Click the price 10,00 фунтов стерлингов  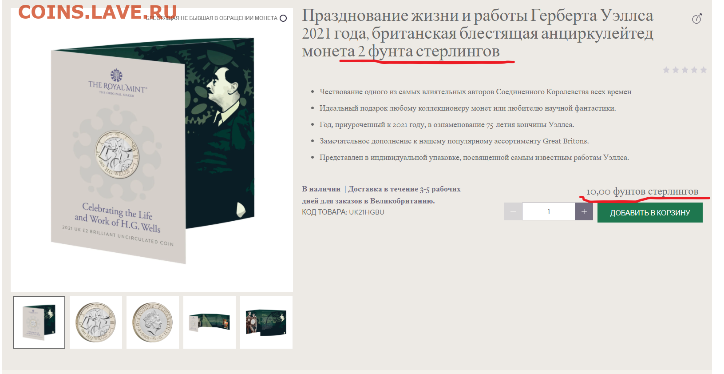point(642,191)
